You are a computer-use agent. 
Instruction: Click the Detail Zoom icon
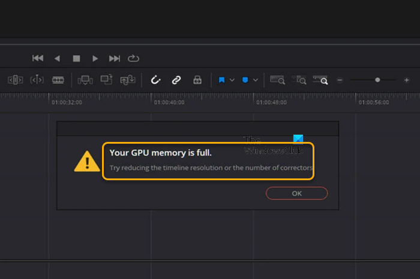coord(299,80)
